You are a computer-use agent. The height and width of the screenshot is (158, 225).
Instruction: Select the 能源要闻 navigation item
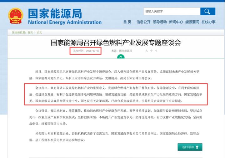coord(192,22)
